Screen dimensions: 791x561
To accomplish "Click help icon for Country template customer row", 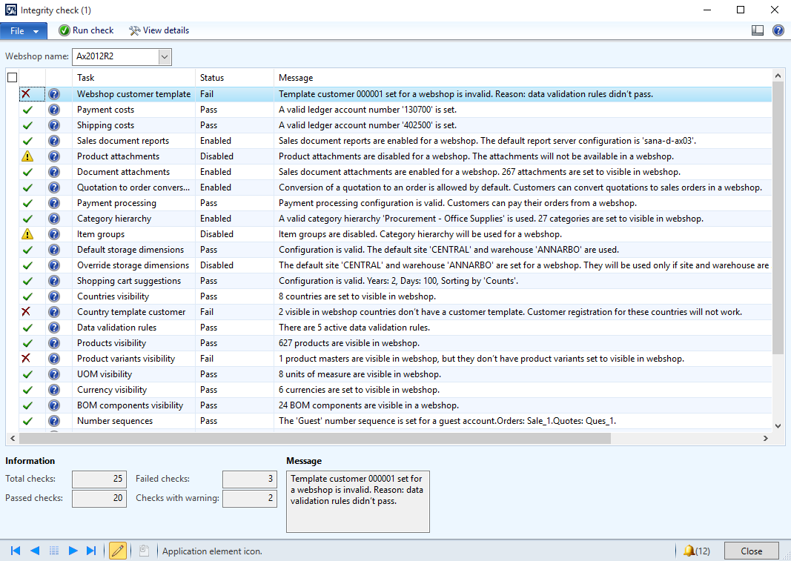I will (54, 312).
